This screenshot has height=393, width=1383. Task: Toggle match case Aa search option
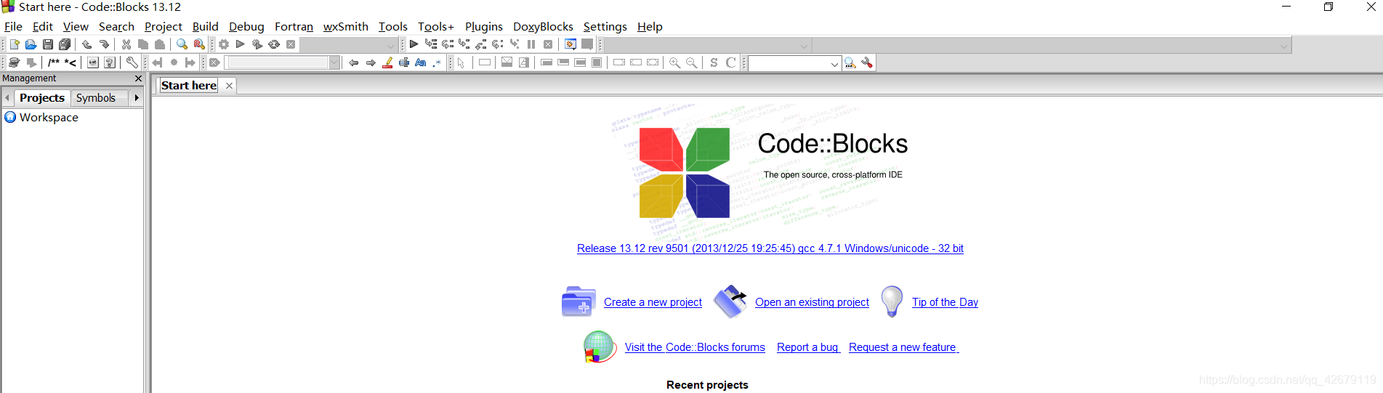tap(420, 62)
